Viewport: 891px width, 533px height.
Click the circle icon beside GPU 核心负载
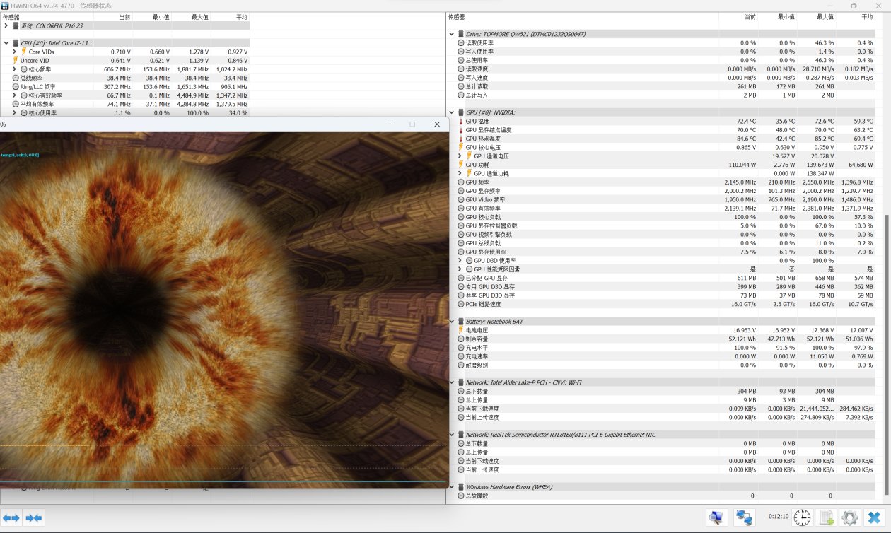coord(461,217)
